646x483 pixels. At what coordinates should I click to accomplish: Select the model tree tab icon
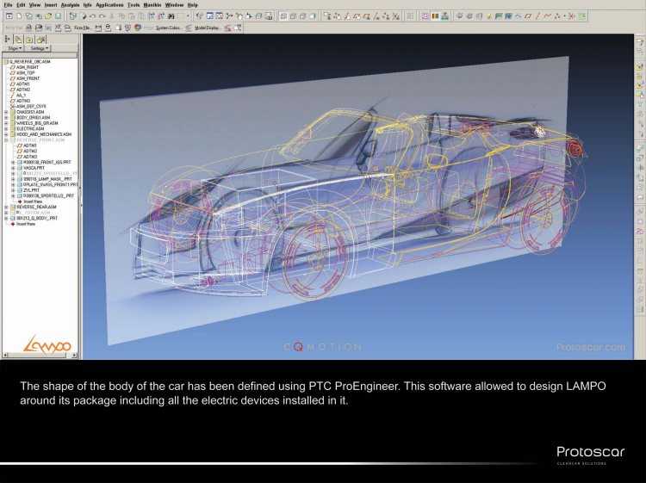point(7,39)
